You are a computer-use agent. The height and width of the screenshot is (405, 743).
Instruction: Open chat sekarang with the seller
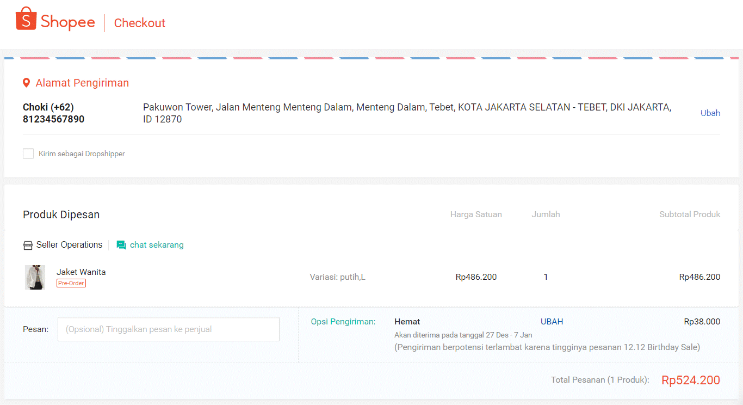point(157,245)
